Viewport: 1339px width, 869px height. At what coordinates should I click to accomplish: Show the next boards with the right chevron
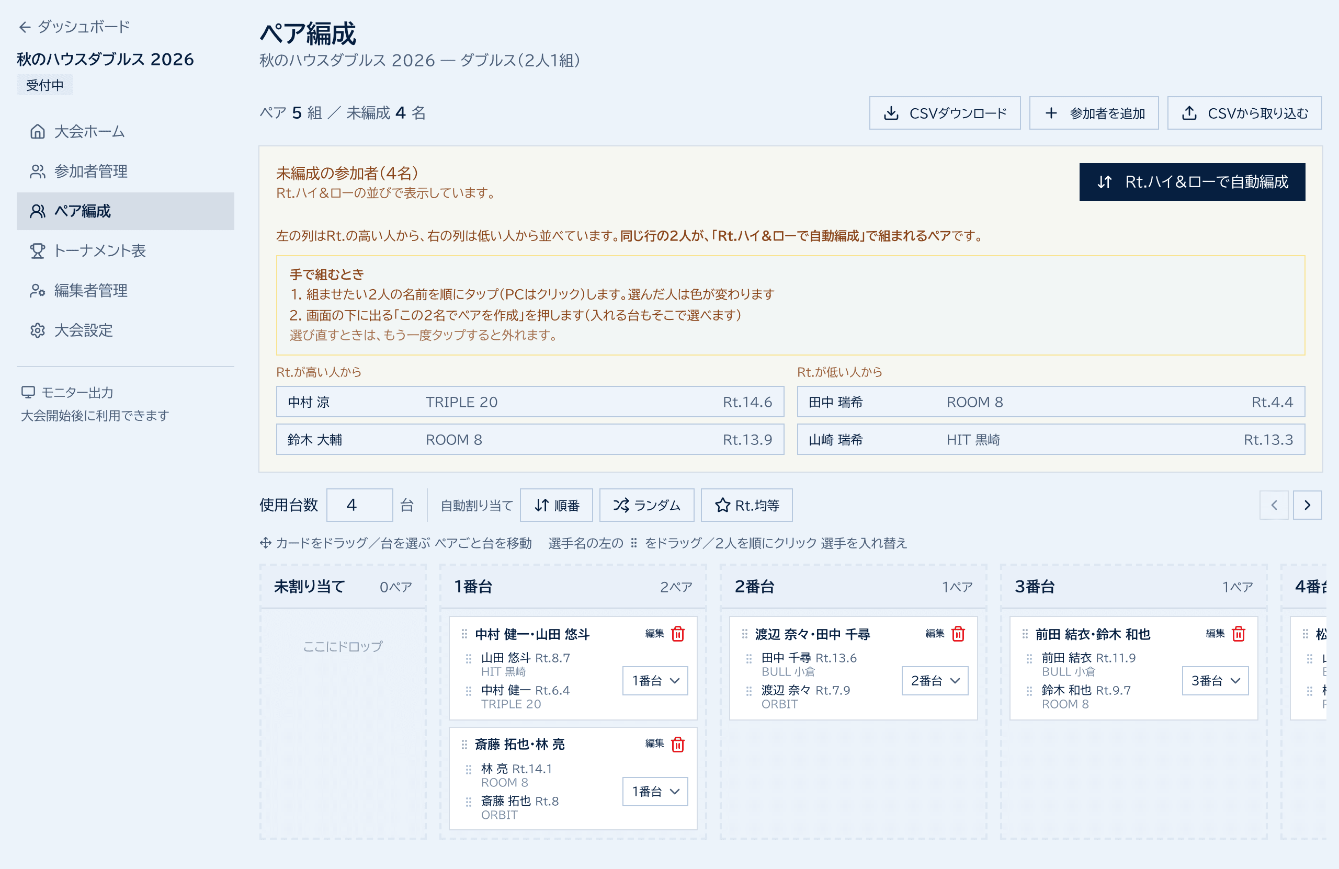tap(1307, 505)
